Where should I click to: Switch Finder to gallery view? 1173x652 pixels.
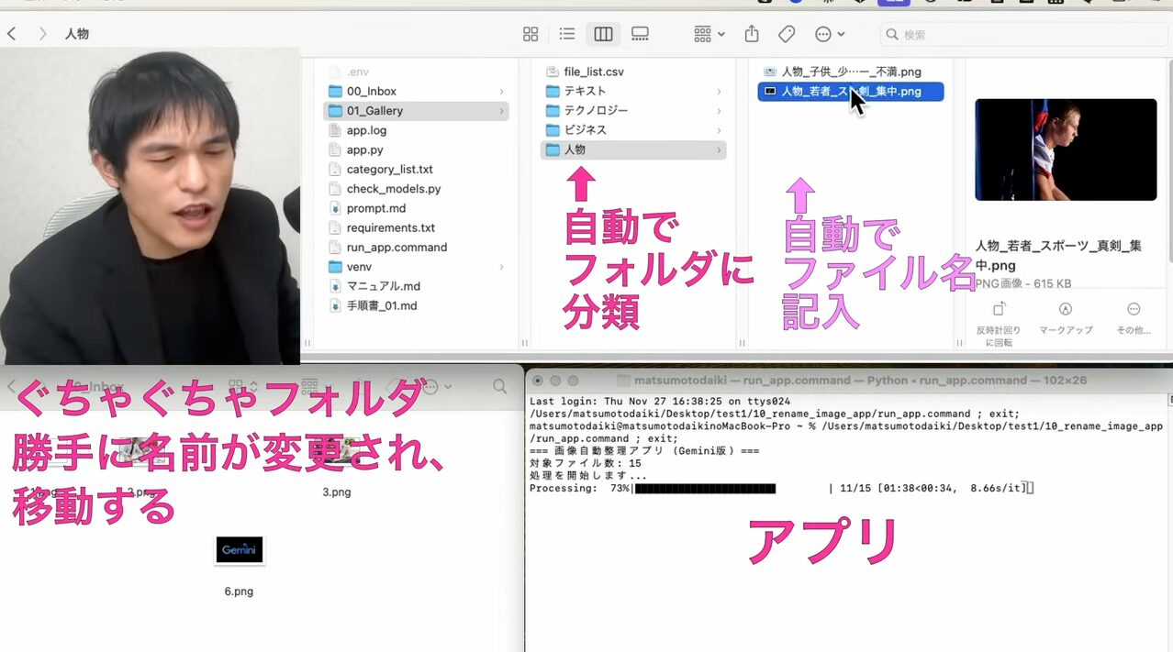[x=640, y=34]
